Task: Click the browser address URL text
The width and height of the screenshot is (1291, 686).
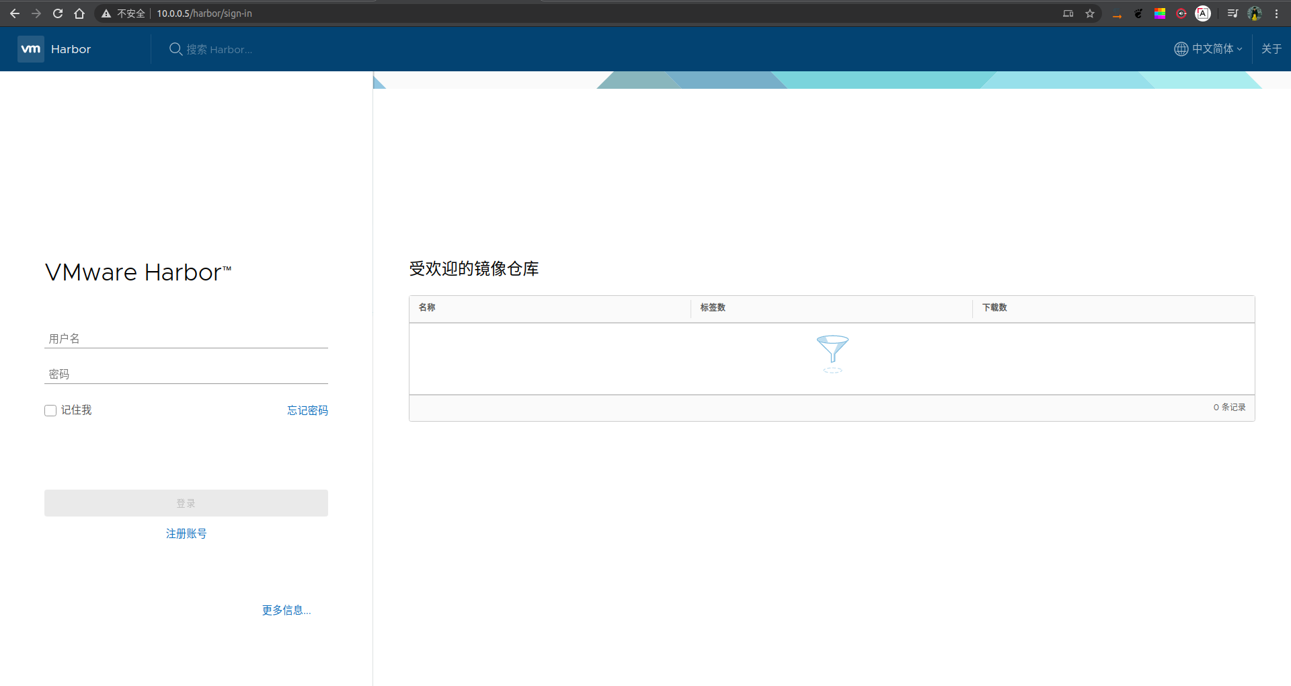Action: [204, 13]
